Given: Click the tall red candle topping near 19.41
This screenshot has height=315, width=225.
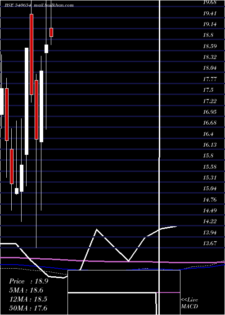Looking at the screenshot, I should point(31,54).
